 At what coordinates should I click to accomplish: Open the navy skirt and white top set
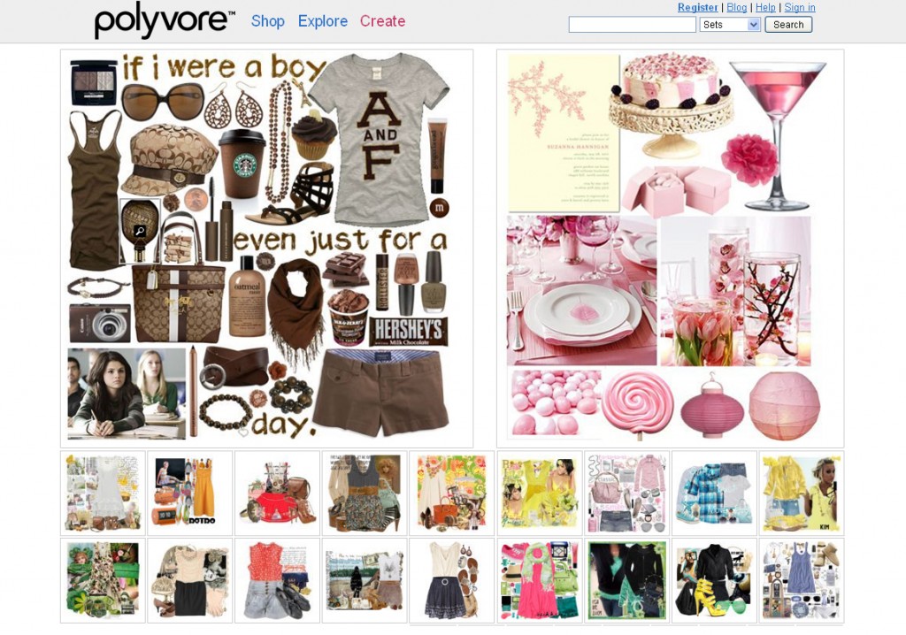pos(451,580)
